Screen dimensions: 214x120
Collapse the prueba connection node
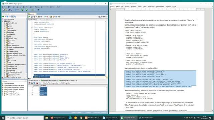click(3, 21)
